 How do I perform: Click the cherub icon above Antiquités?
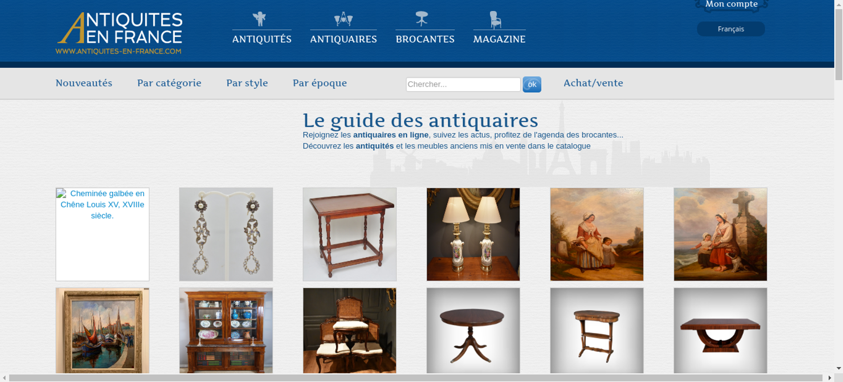259,19
